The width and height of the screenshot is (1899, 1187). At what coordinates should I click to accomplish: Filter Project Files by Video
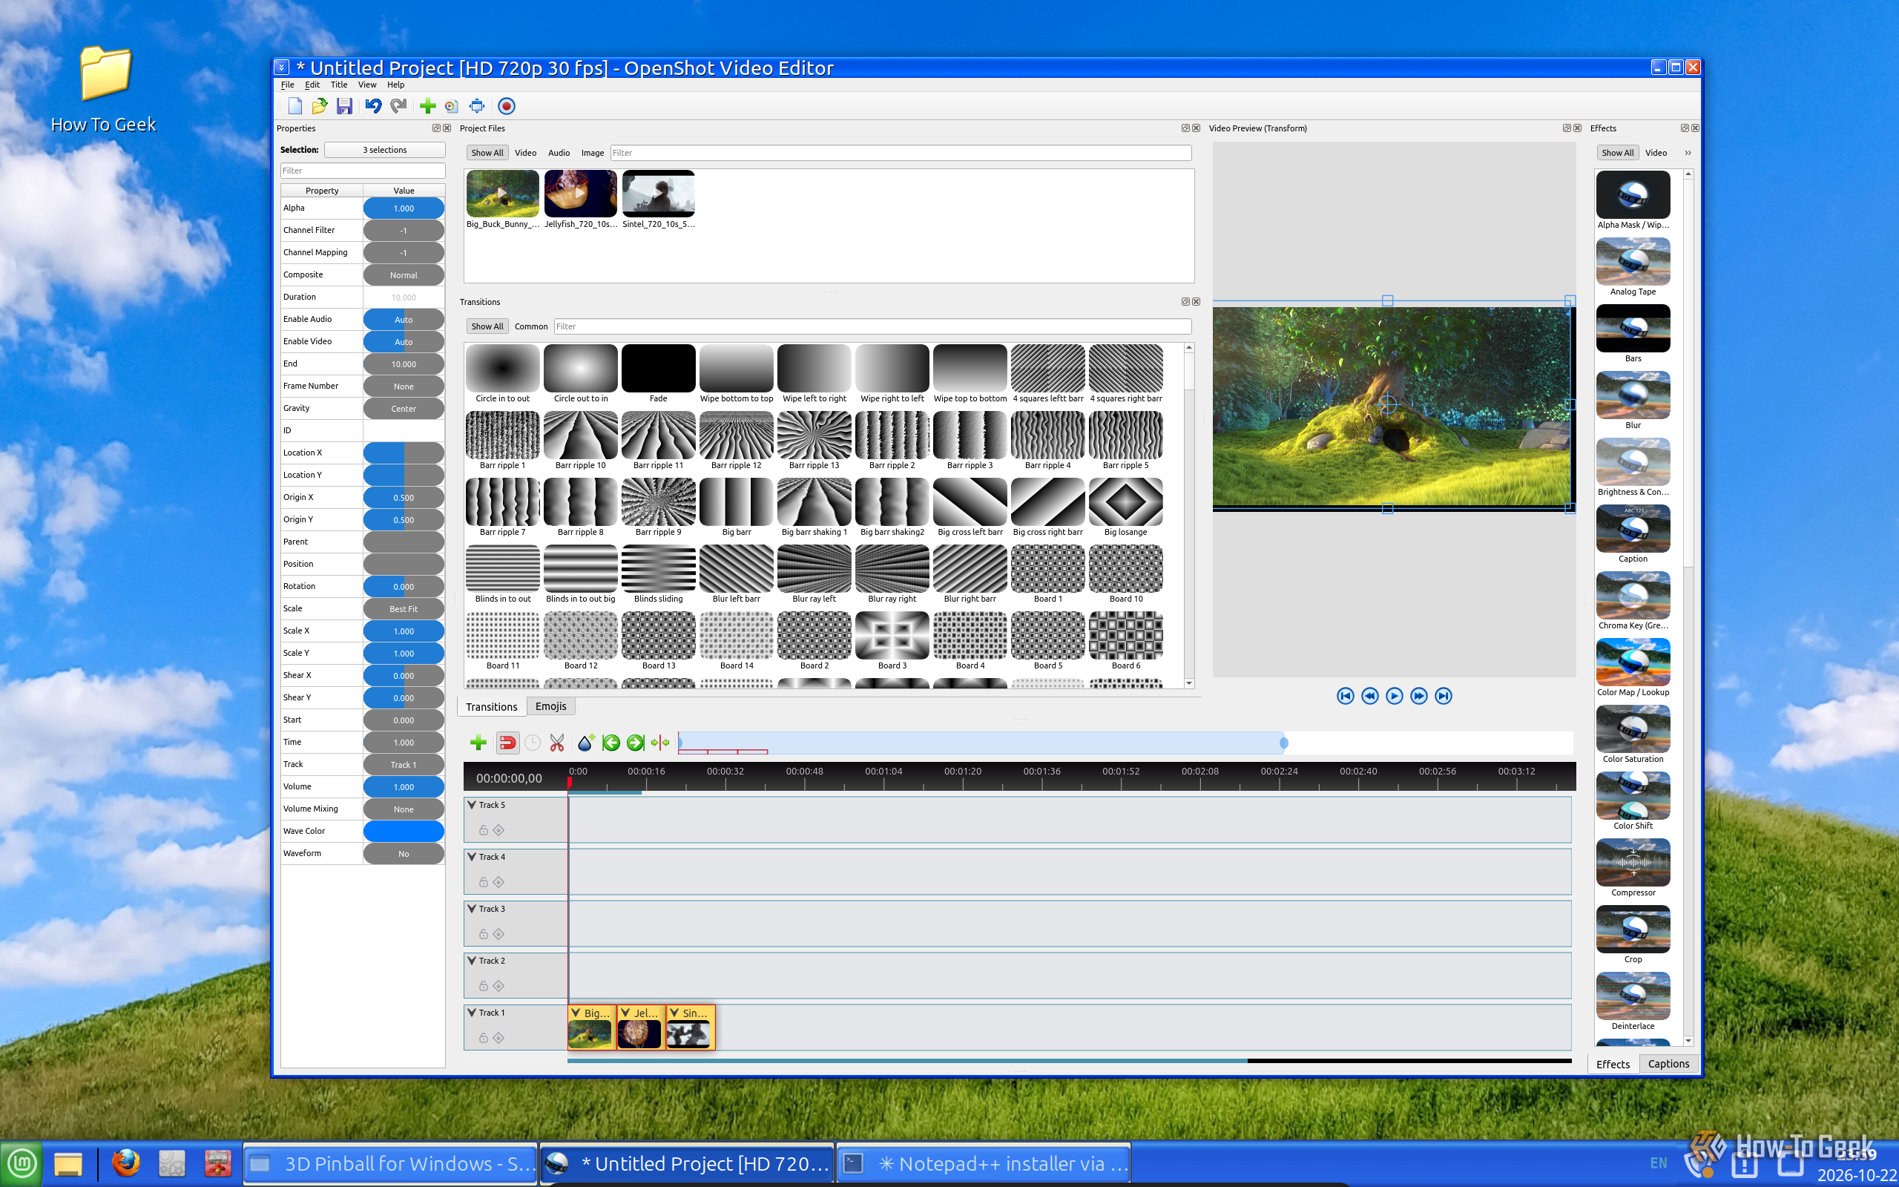(526, 153)
